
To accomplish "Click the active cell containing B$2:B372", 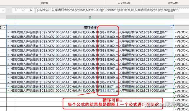I will pos(90,90).
